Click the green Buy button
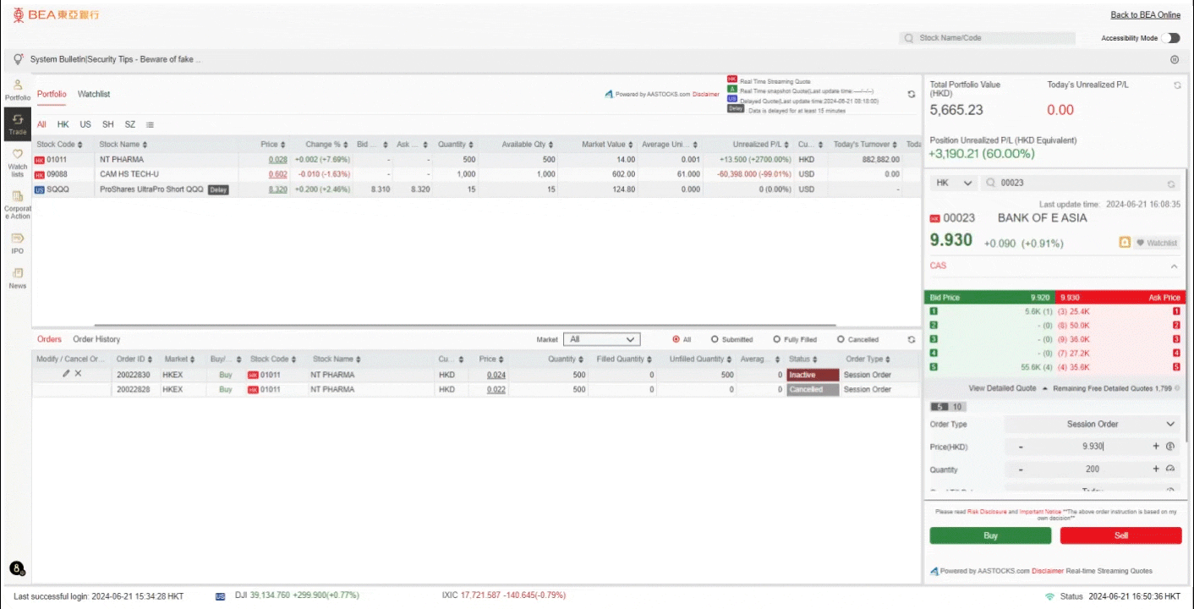1194x609 pixels. coord(990,535)
